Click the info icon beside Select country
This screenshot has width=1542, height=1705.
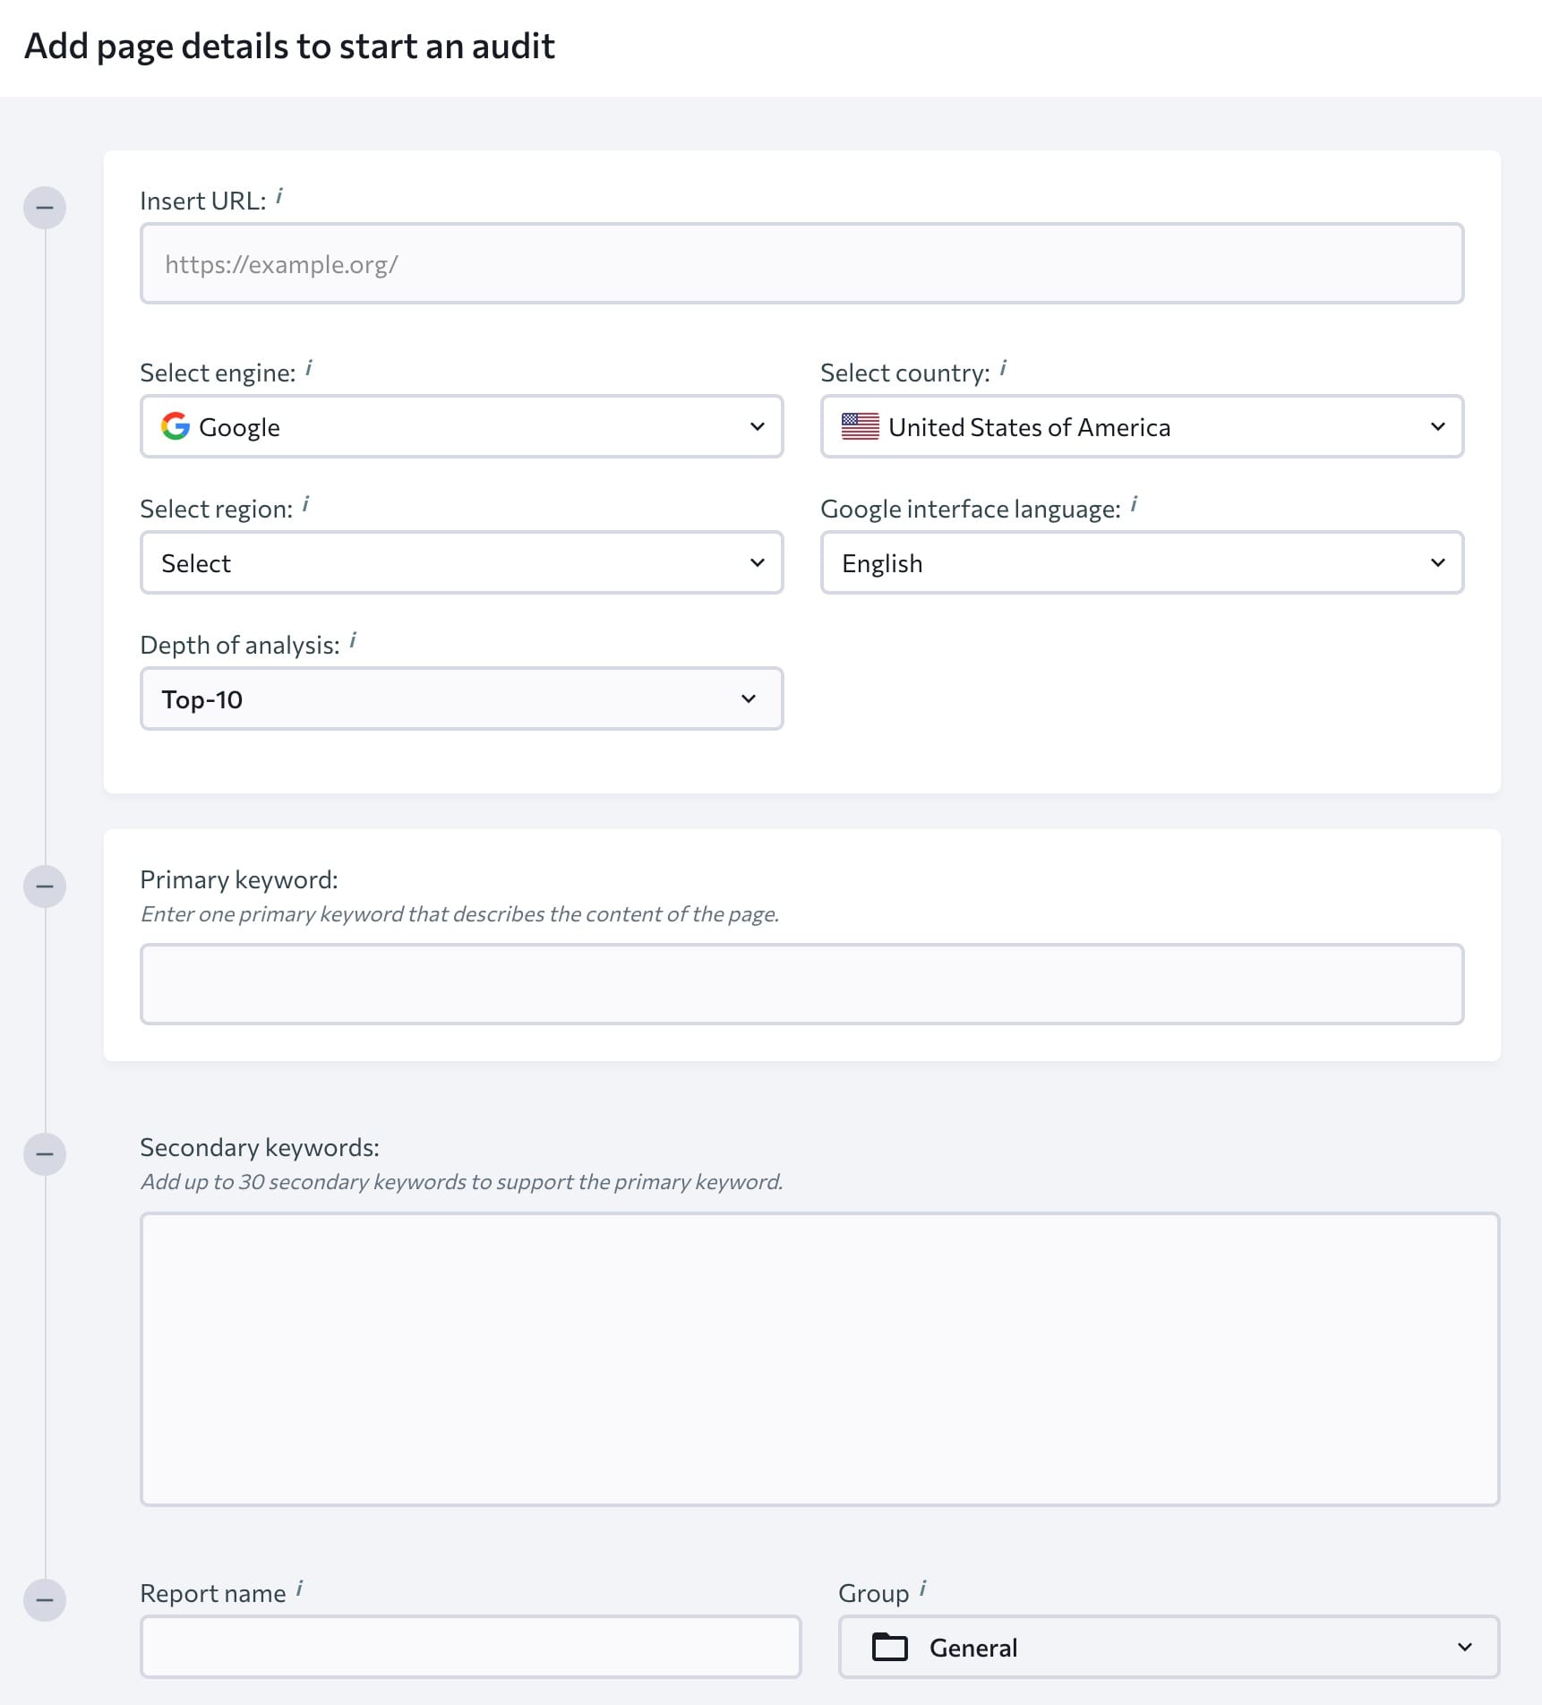coord(1003,368)
